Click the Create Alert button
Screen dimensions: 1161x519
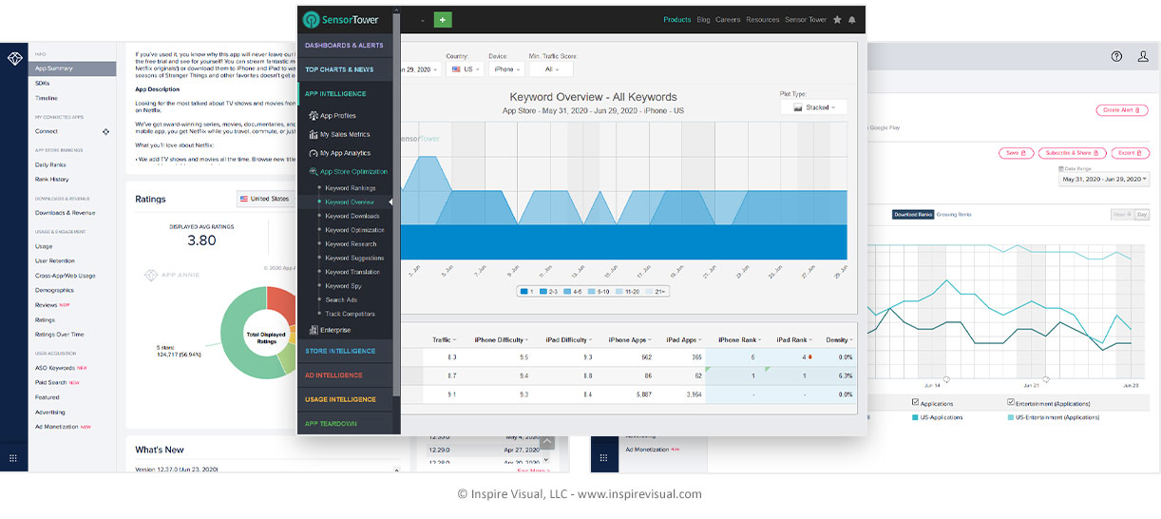point(1122,110)
